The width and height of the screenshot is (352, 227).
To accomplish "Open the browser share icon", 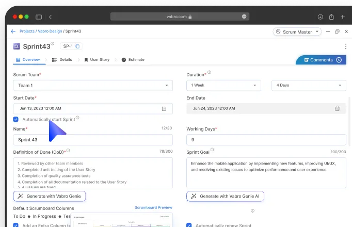I will click(331, 17).
